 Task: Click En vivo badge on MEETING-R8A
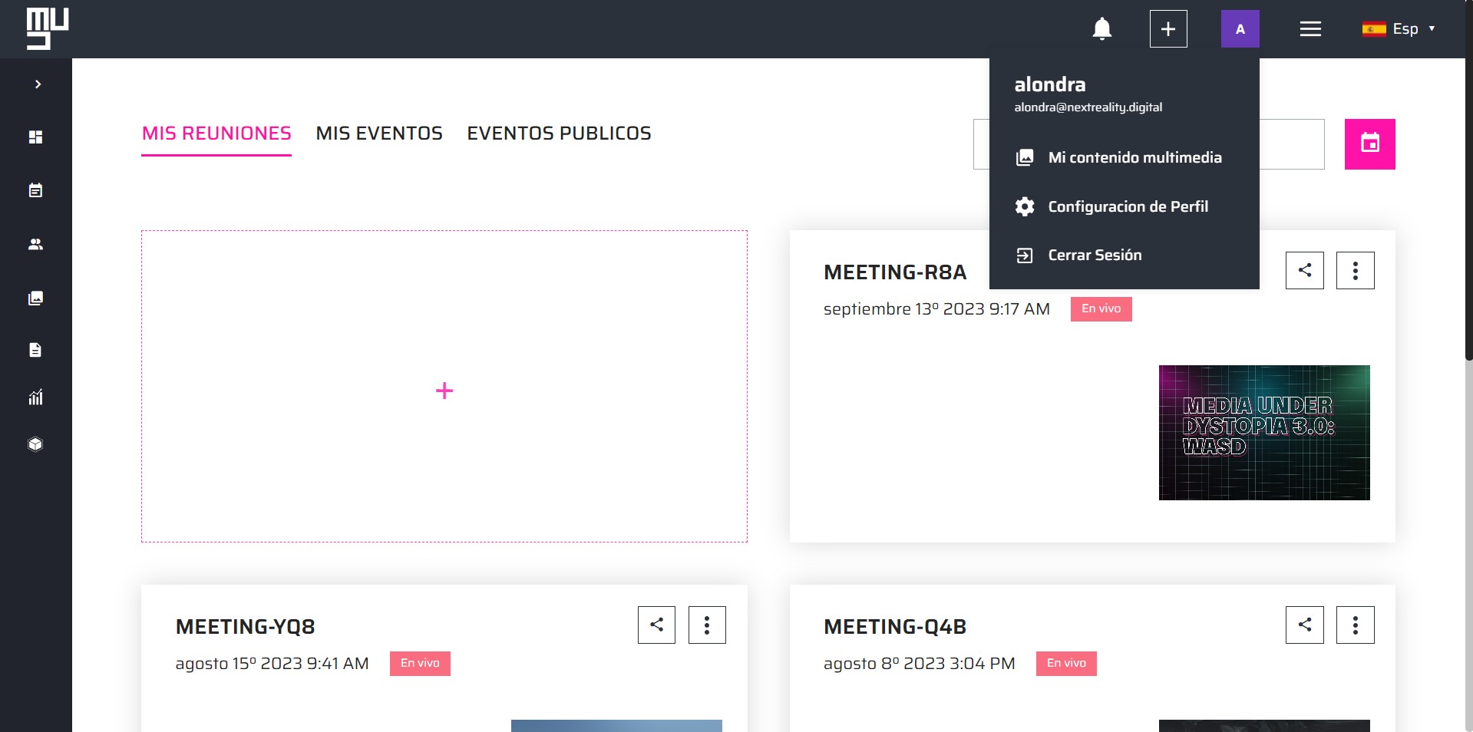1101,308
